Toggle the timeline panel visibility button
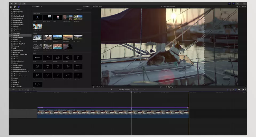 pyautogui.click(x=234, y=3)
